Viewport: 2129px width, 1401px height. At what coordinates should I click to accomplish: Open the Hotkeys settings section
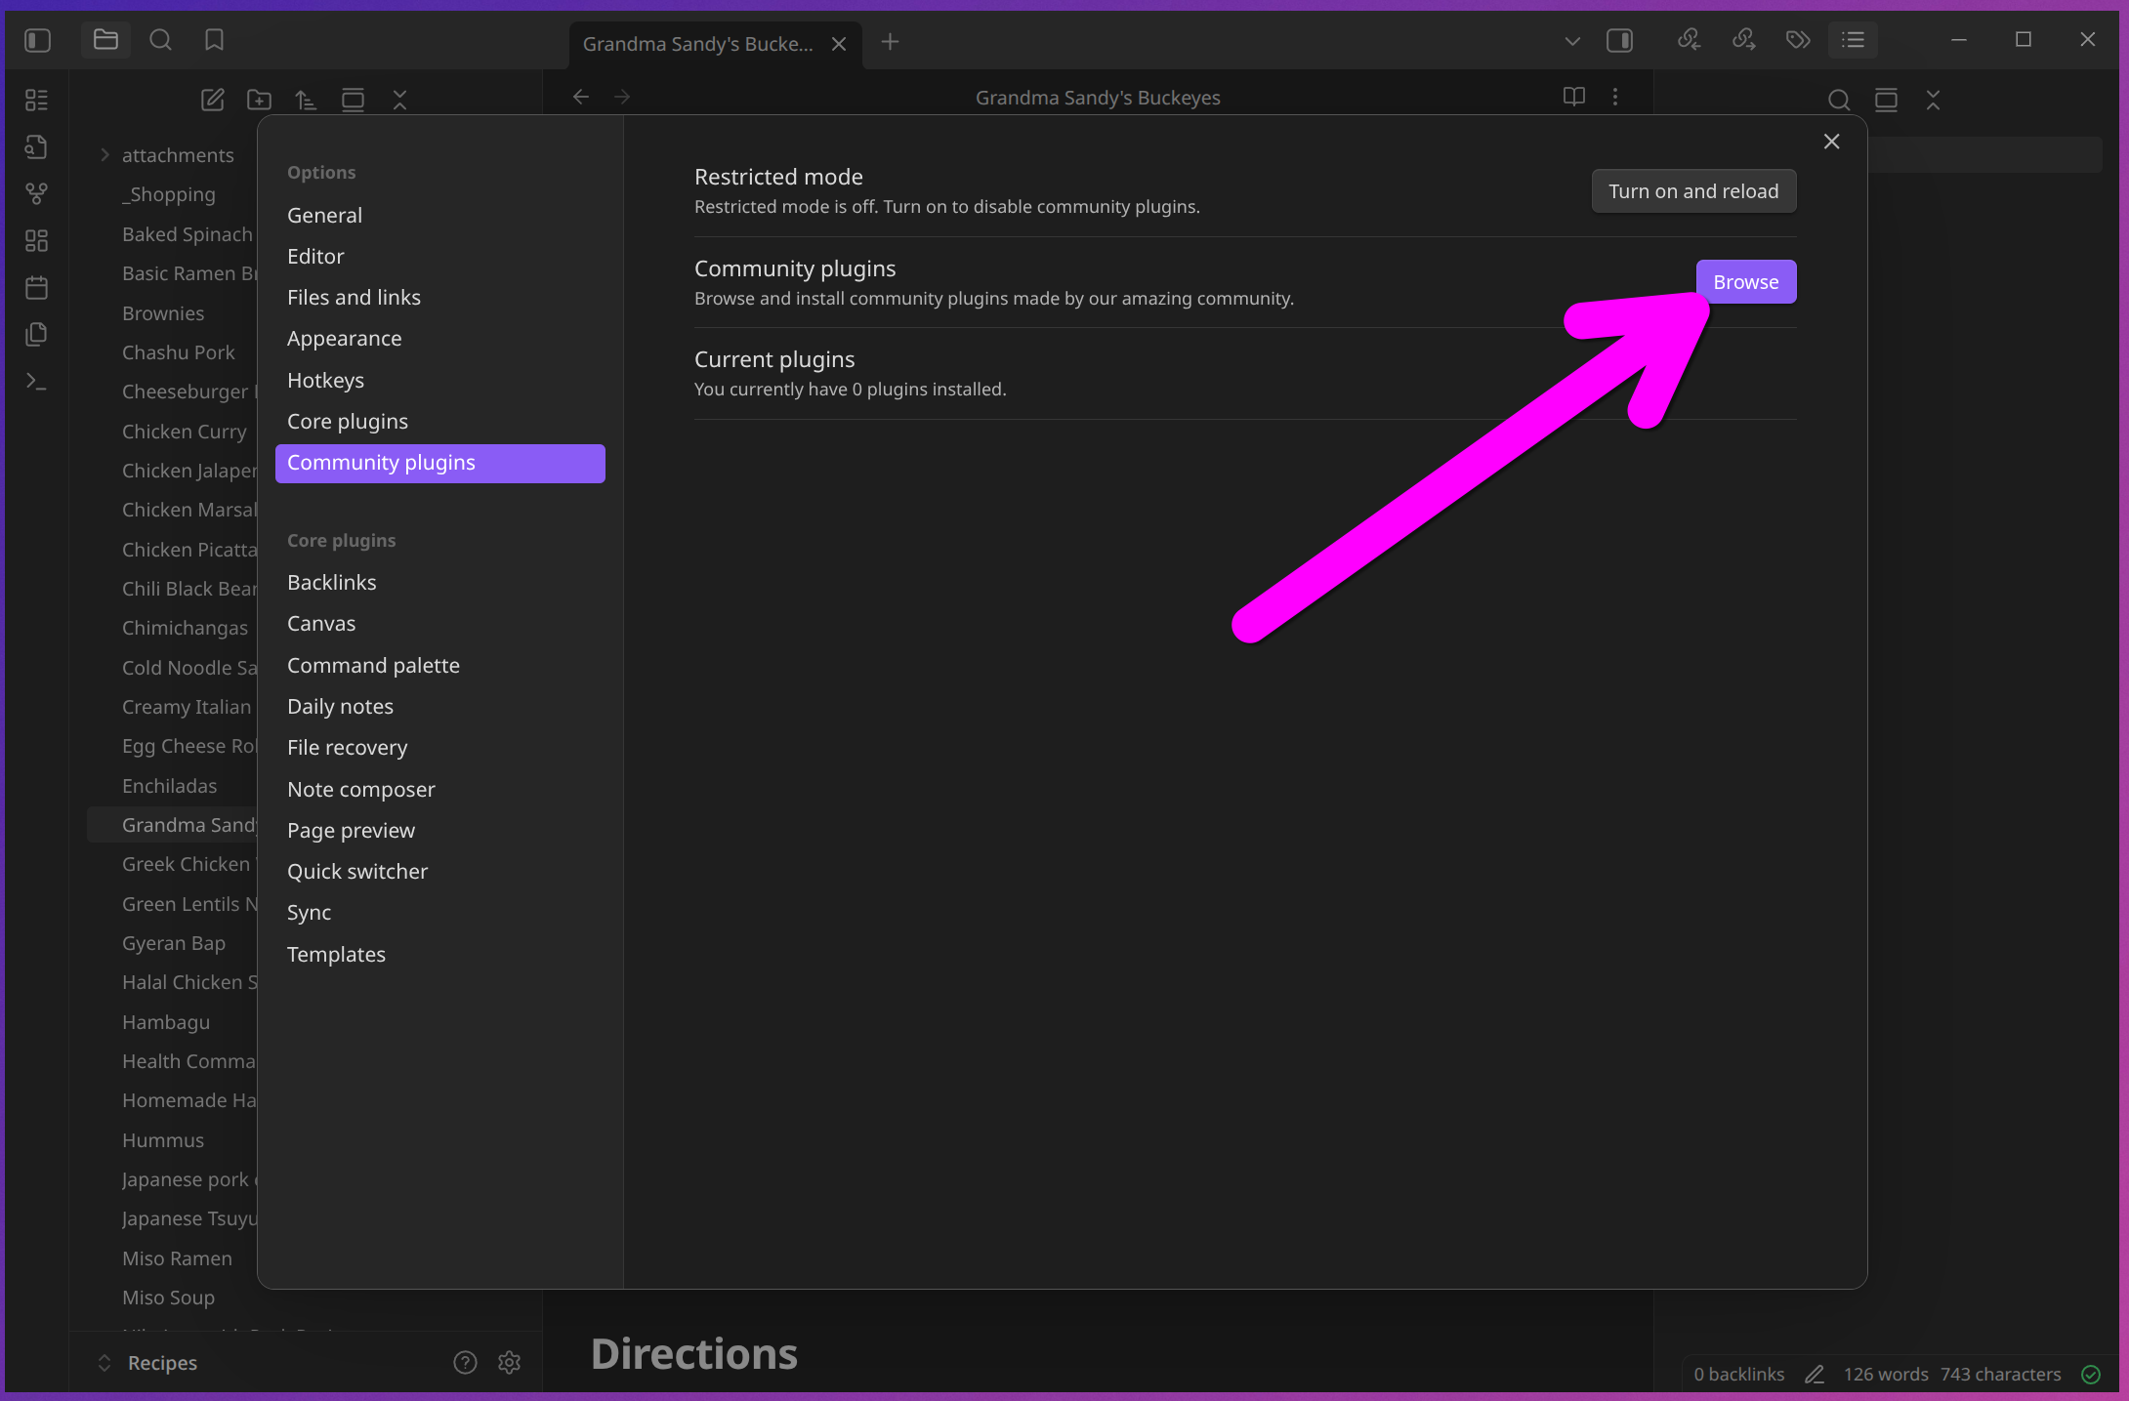(325, 380)
